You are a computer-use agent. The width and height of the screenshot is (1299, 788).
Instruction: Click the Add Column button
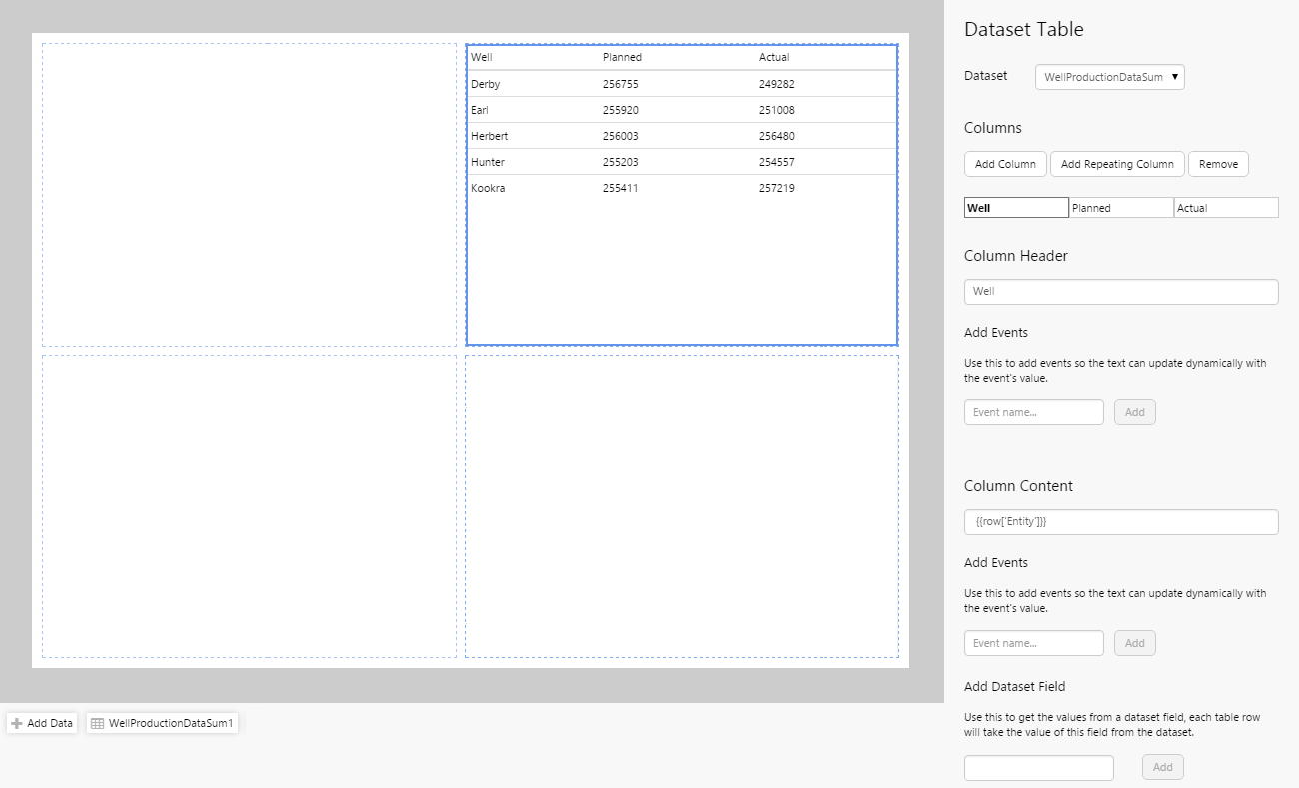pos(1005,164)
